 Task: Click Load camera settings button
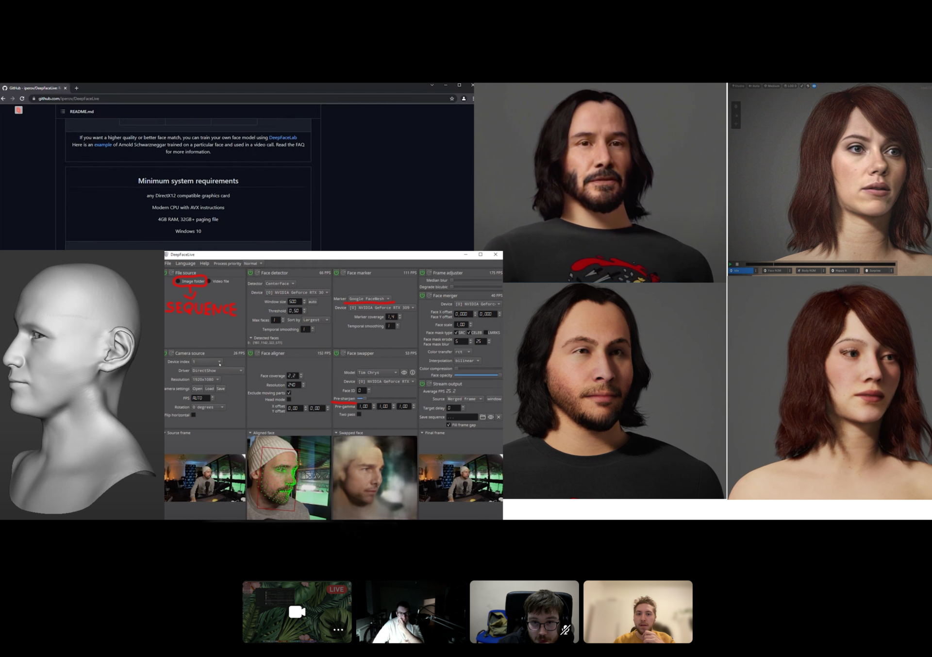(209, 389)
